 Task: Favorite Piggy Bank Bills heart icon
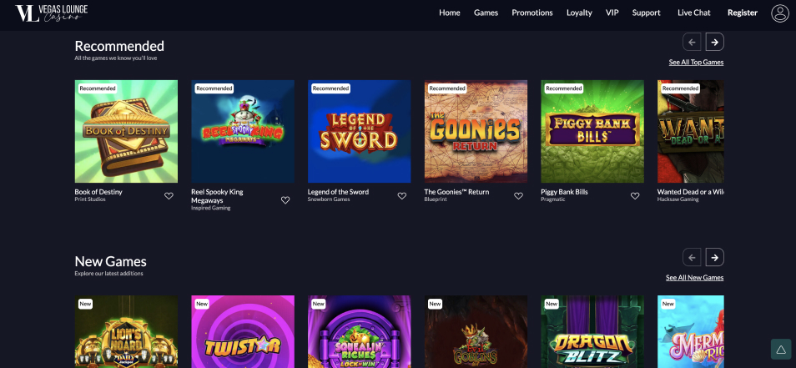(635, 196)
